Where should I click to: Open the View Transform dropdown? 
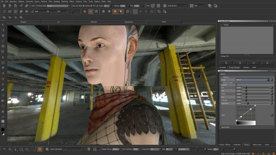136,149
